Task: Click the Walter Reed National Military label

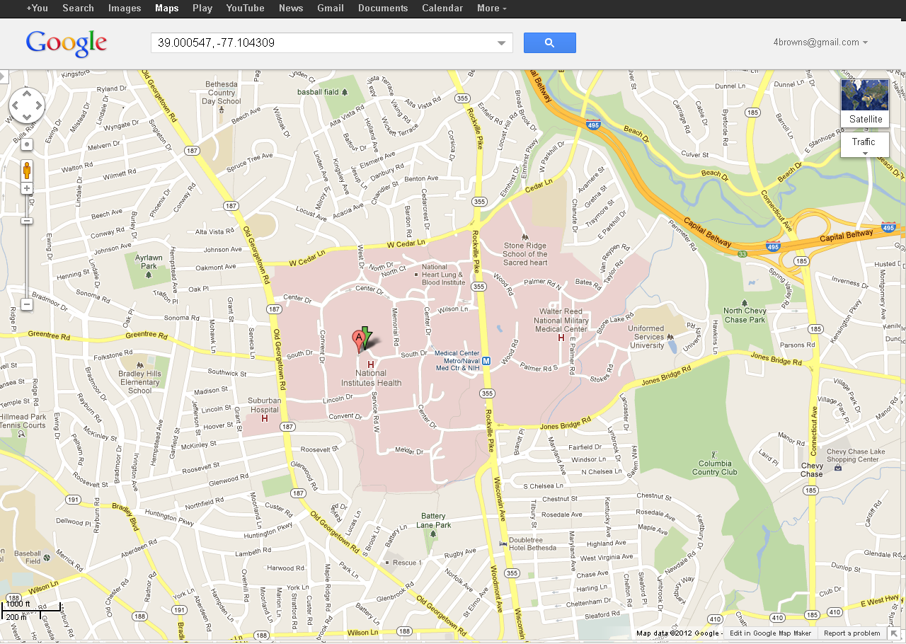Action: point(561,320)
